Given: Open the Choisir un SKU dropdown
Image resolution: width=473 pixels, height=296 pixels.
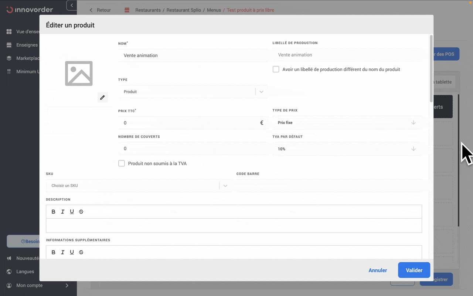Looking at the screenshot, I should pyautogui.click(x=137, y=186).
